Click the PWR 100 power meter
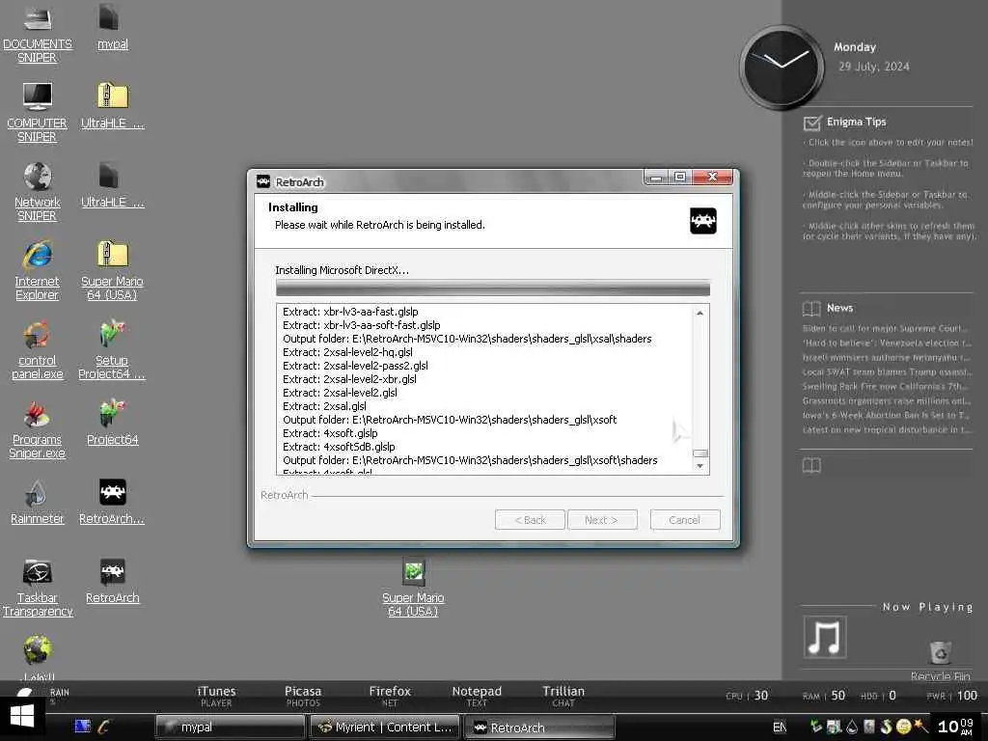 coord(952,696)
